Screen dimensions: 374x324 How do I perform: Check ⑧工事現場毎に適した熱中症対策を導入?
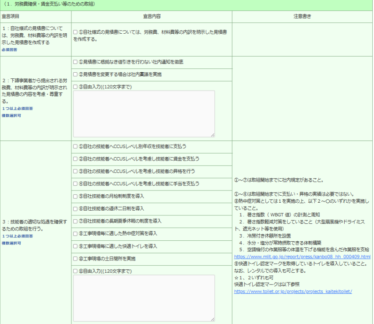pyautogui.click(x=76, y=233)
